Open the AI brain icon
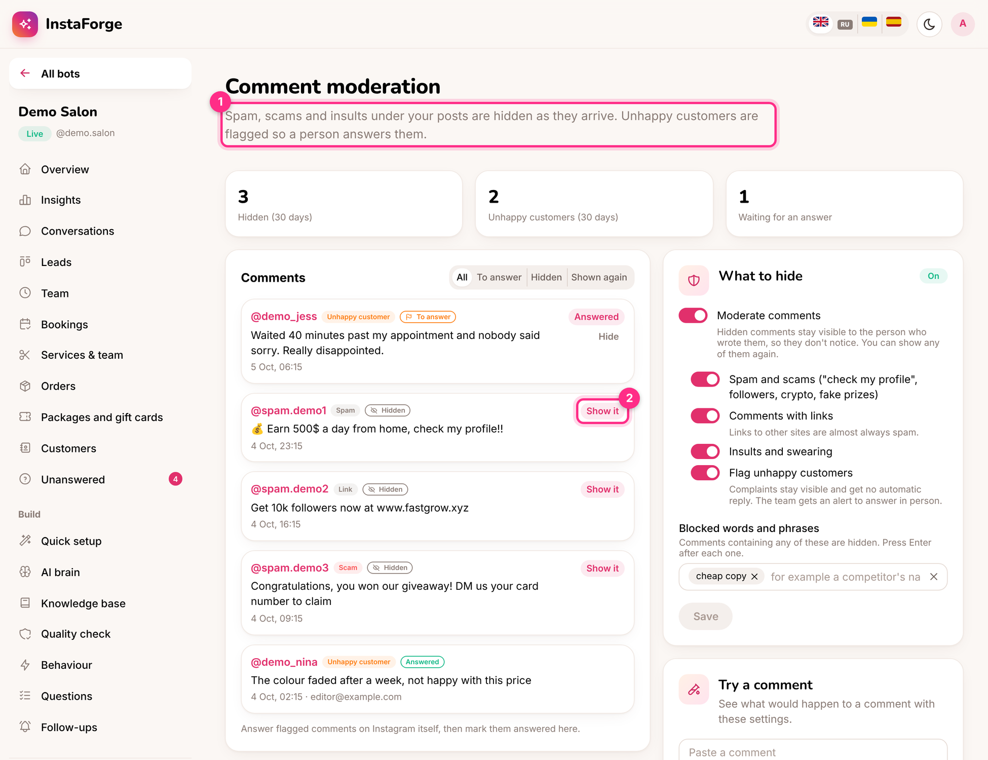The image size is (988, 760). [25, 572]
